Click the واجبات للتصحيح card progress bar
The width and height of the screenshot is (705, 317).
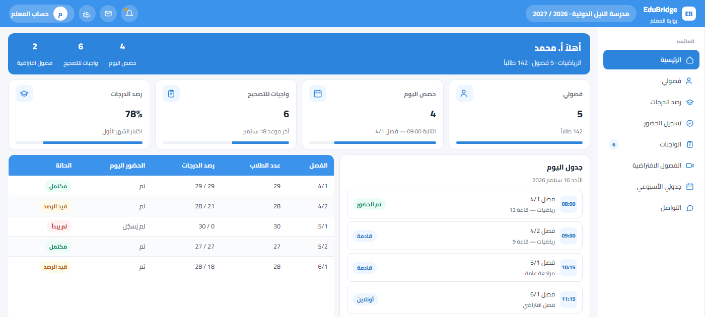pos(226,142)
